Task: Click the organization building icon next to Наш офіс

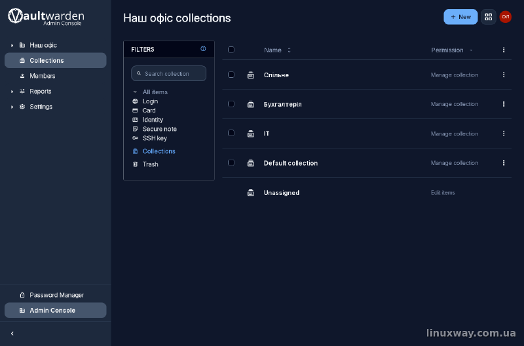Action: pos(22,45)
